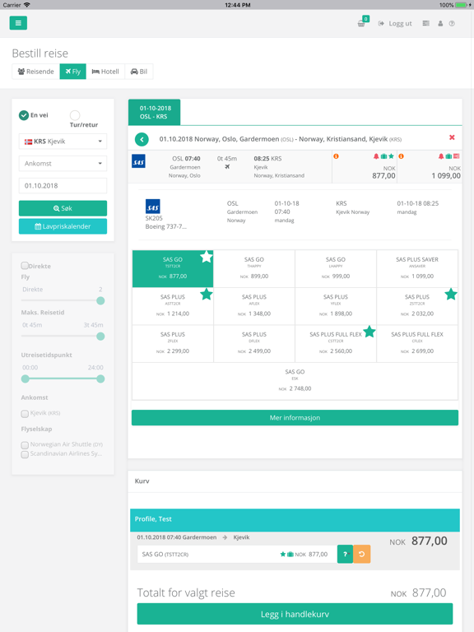Select SAS PLUS YFLEX 1 898,00 fare
The height and width of the screenshot is (632, 474).
336,306
